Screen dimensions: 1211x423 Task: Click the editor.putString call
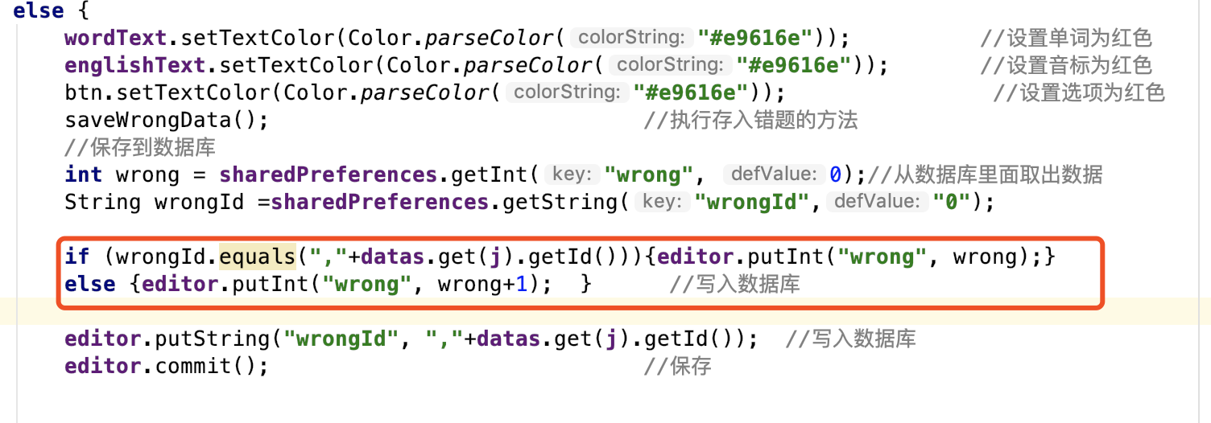pyautogui.click(x=167, y=339)
